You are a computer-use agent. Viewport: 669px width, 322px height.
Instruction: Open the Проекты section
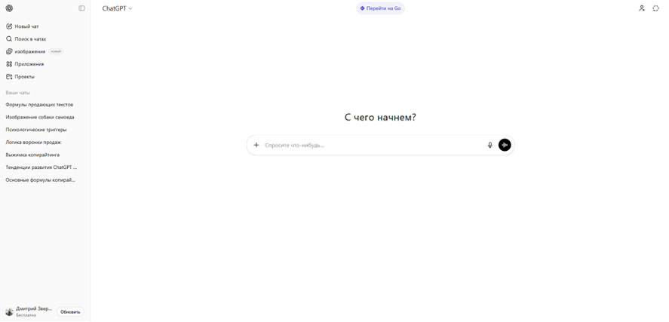(x=24, y=77)
